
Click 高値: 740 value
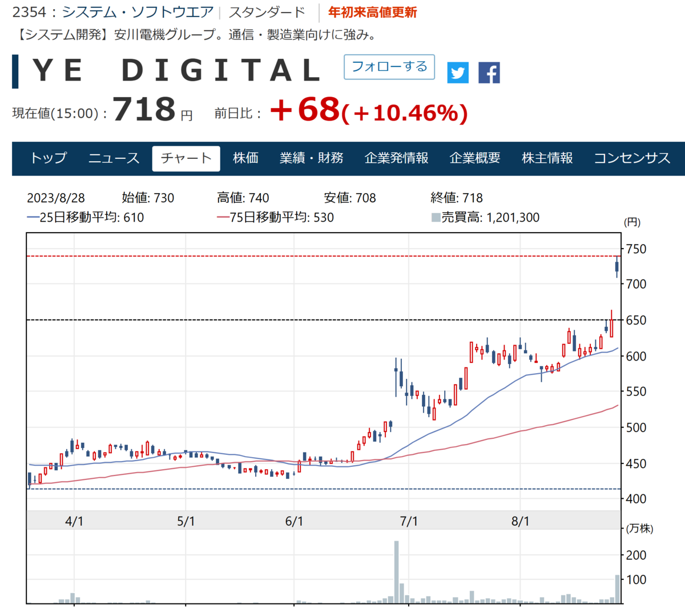coord(243,198)
